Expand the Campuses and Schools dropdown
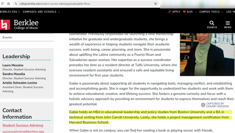This screenshot has width=235, height=133. click(x=41, y=12)
